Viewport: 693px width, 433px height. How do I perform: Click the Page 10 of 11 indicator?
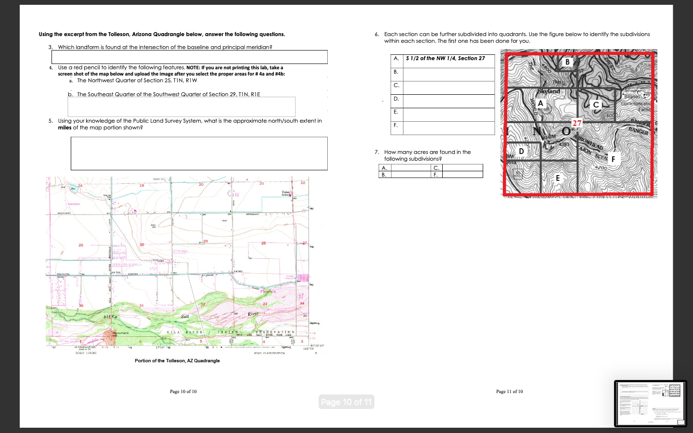click(x=346, y=402)
